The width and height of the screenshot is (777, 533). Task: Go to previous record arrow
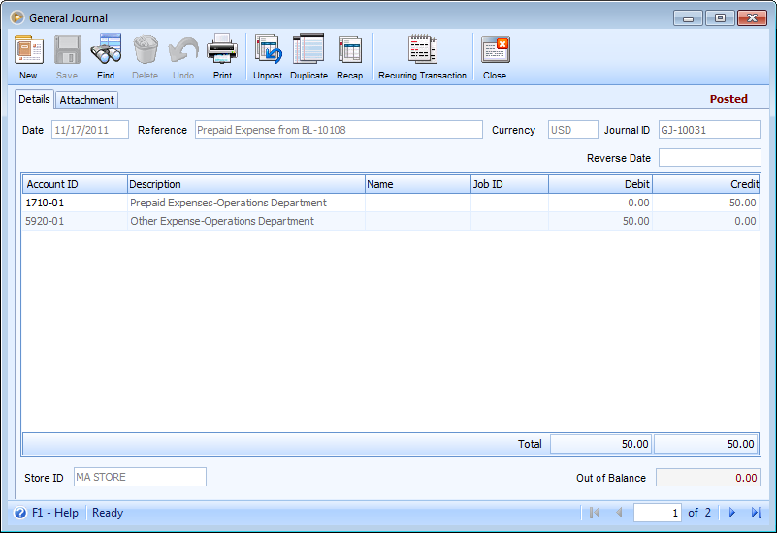[619, 513]
